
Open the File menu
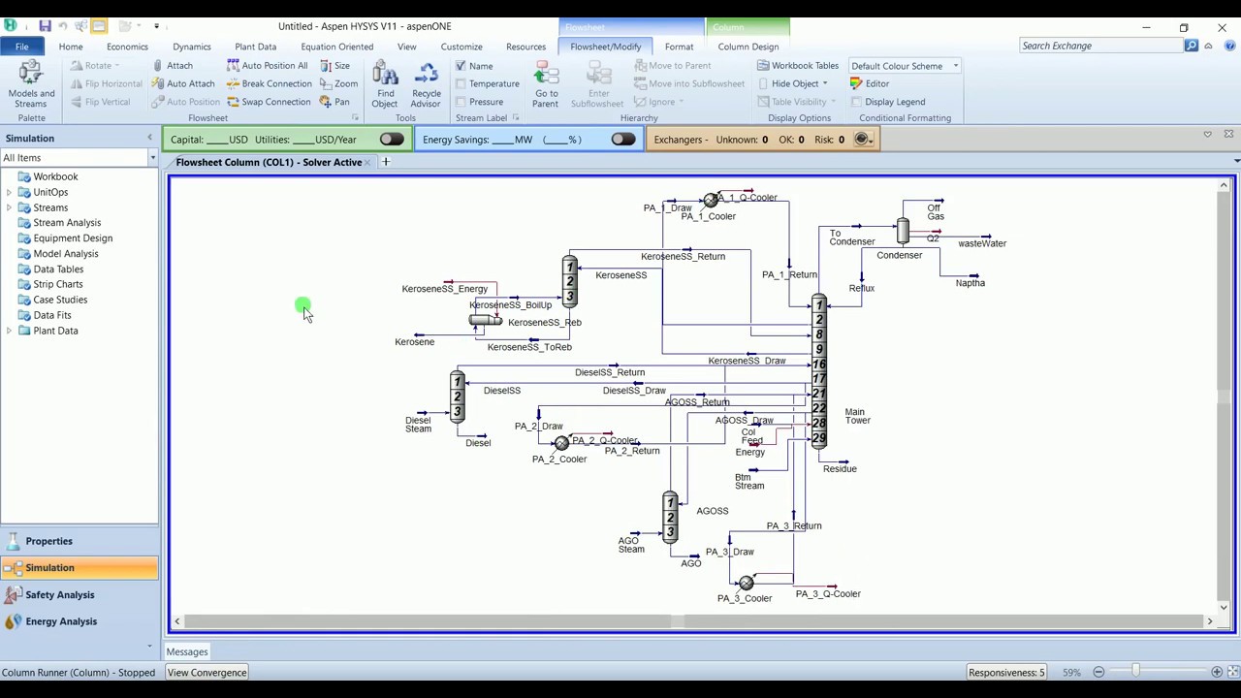(x=21, y=47)
